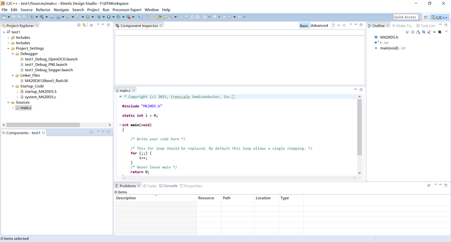Viewport: 451px width, 242px height.
Task: Collapse all in Outline view
Action: click(x=413, y=32)
